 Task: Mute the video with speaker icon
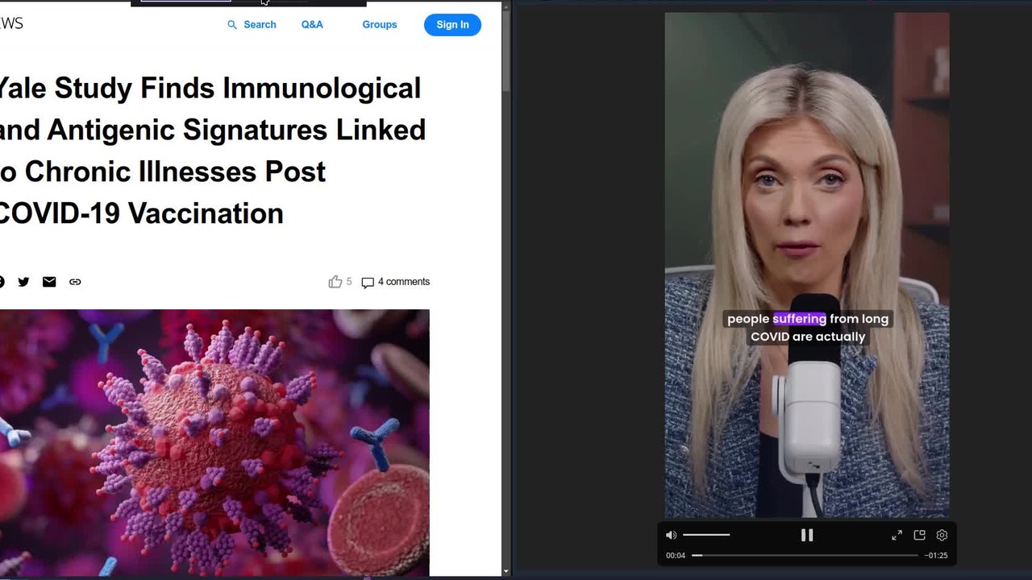pyautogui.click(x=672, y=535)
